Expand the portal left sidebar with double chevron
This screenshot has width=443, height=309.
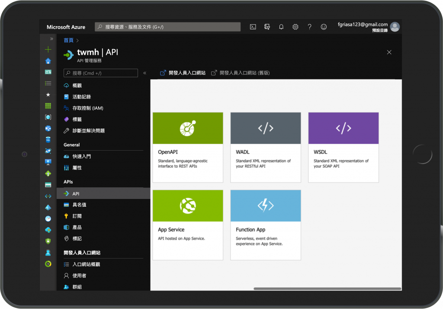tap(51, 39)
